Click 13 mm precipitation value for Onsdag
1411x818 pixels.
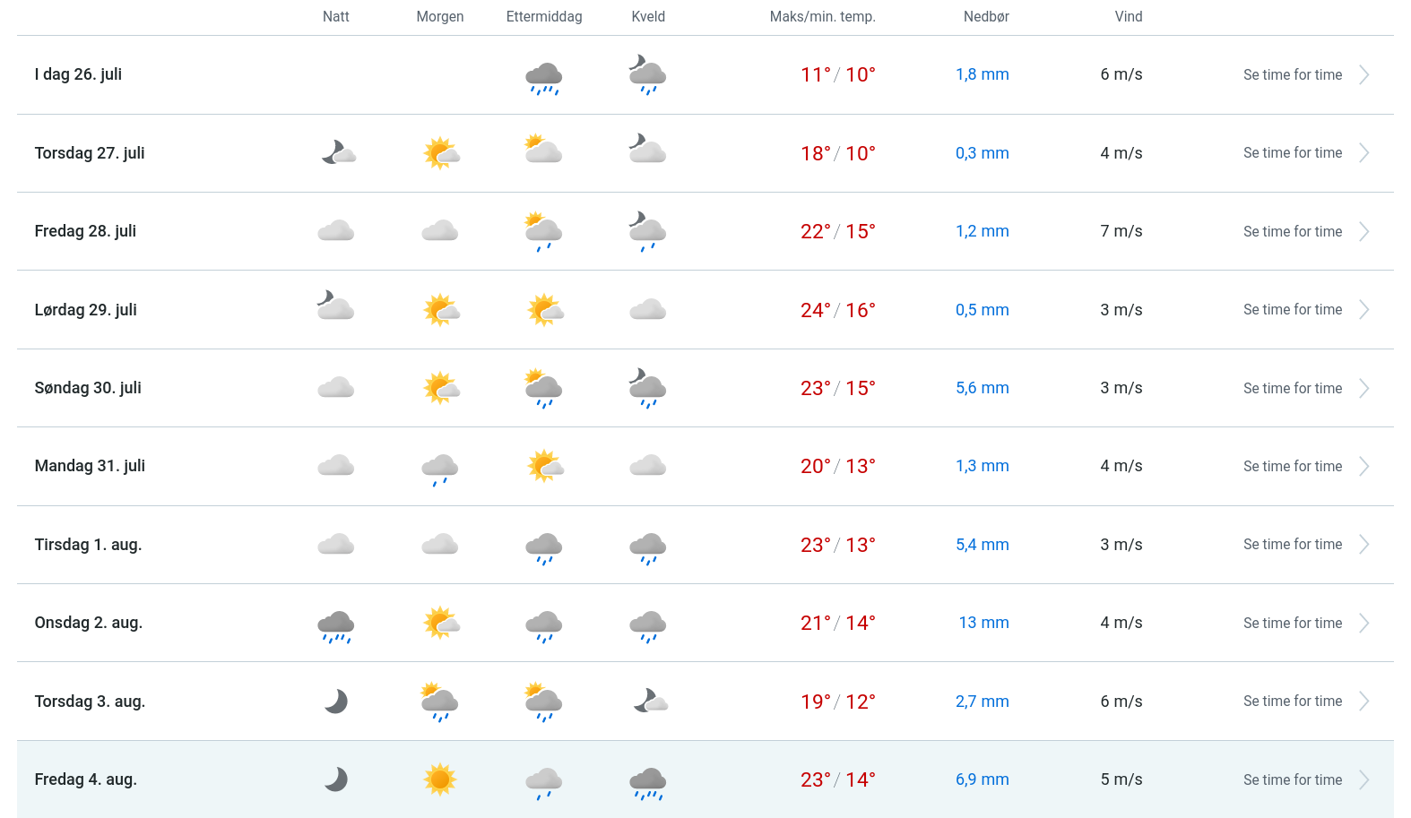[x=983, y=623]
